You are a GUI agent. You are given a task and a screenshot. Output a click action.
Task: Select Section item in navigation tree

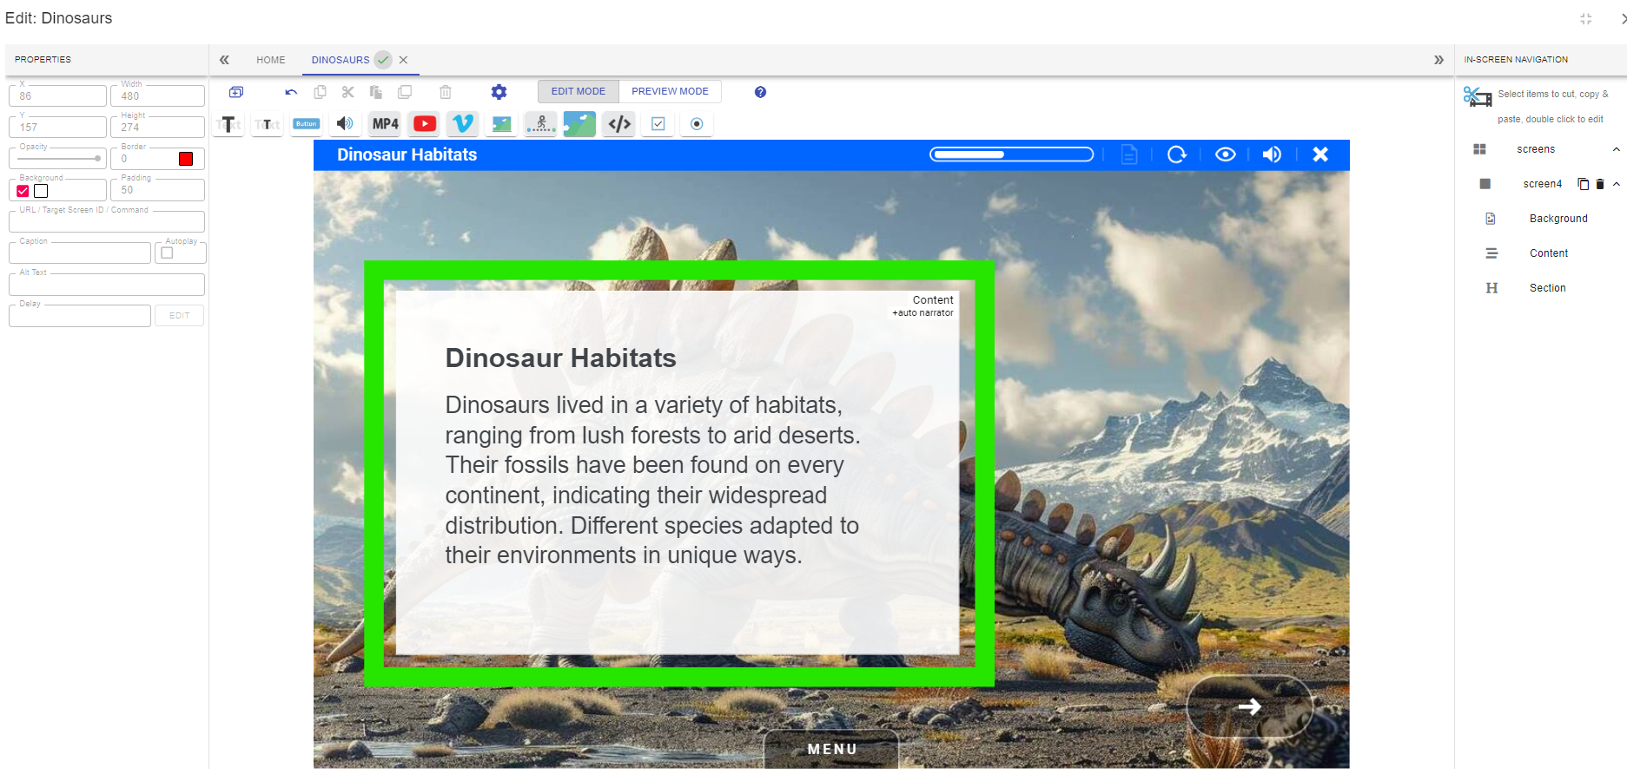(x=1547, y=288)
